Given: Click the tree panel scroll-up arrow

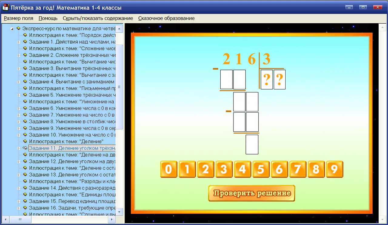Looking at the screenshot, I should 120,29.
